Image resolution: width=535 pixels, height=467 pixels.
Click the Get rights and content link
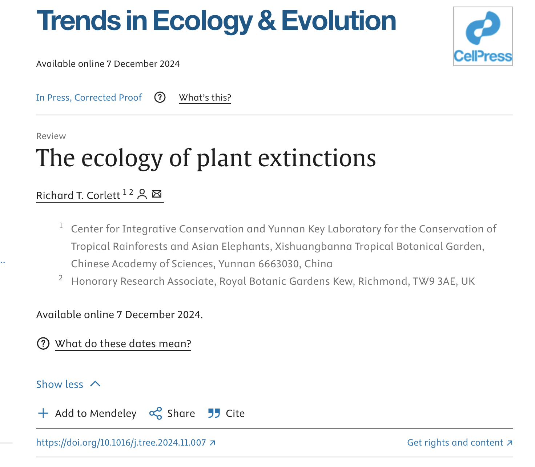(x=455, y=443)
